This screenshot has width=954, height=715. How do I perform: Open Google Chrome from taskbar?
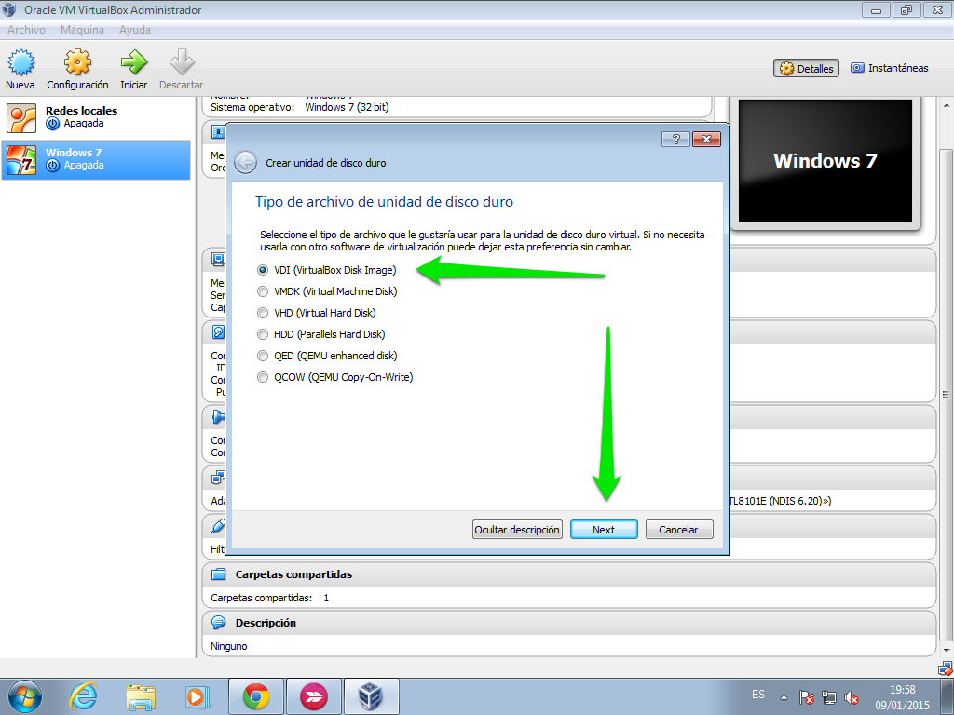(256, 696)
